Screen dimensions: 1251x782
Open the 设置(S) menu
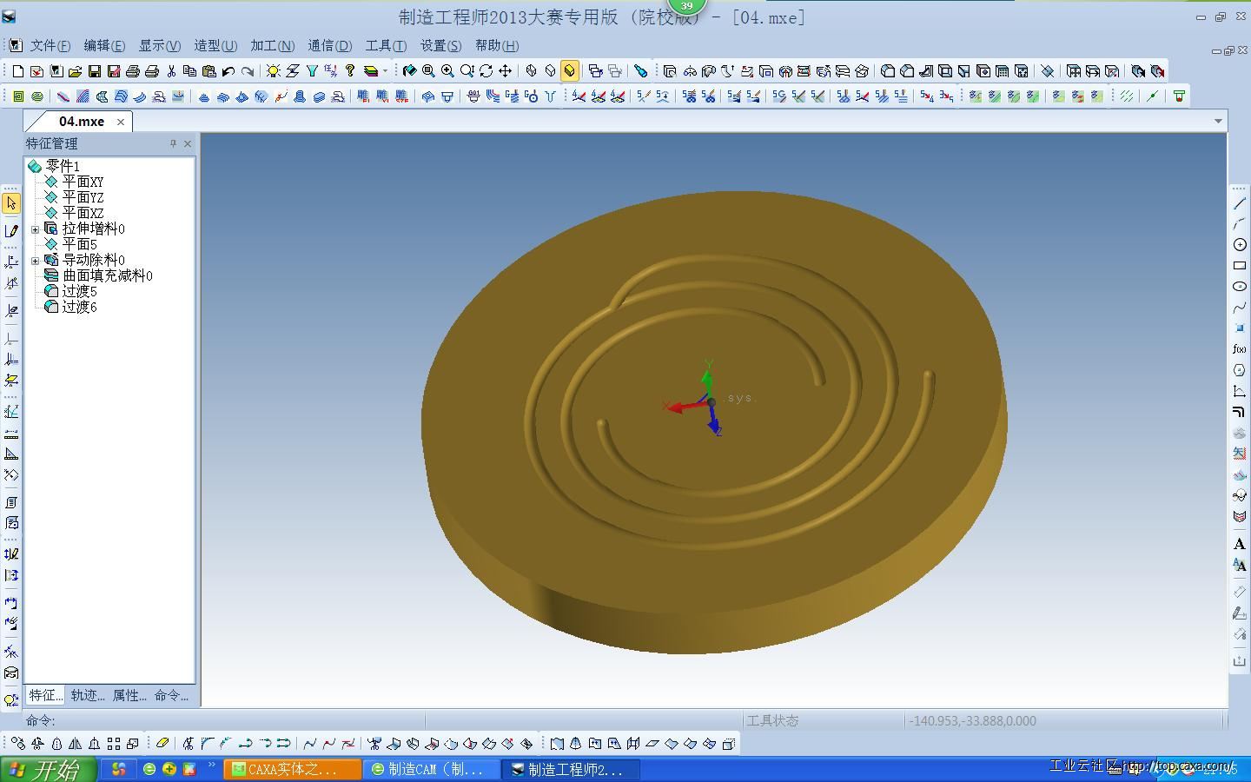(x=441, y=46)
